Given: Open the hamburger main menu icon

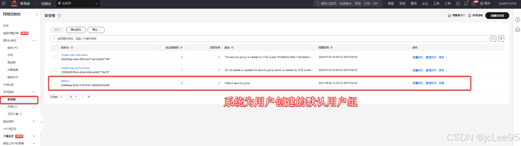Looking at the screenshot, I should (x=4, y=4).
